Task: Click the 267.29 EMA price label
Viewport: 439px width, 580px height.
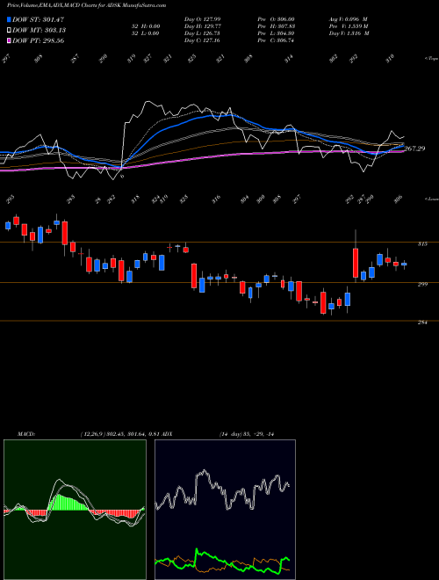Action: click(x=414, y=149)
